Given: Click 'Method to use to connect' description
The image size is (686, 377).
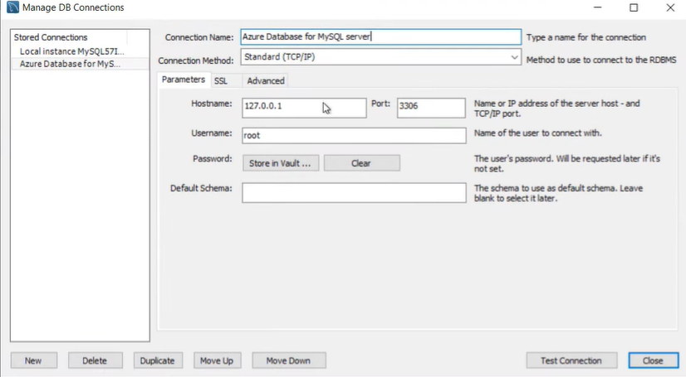Looking at the screenshot, I should pyautogui.click(x=601, y=60).
